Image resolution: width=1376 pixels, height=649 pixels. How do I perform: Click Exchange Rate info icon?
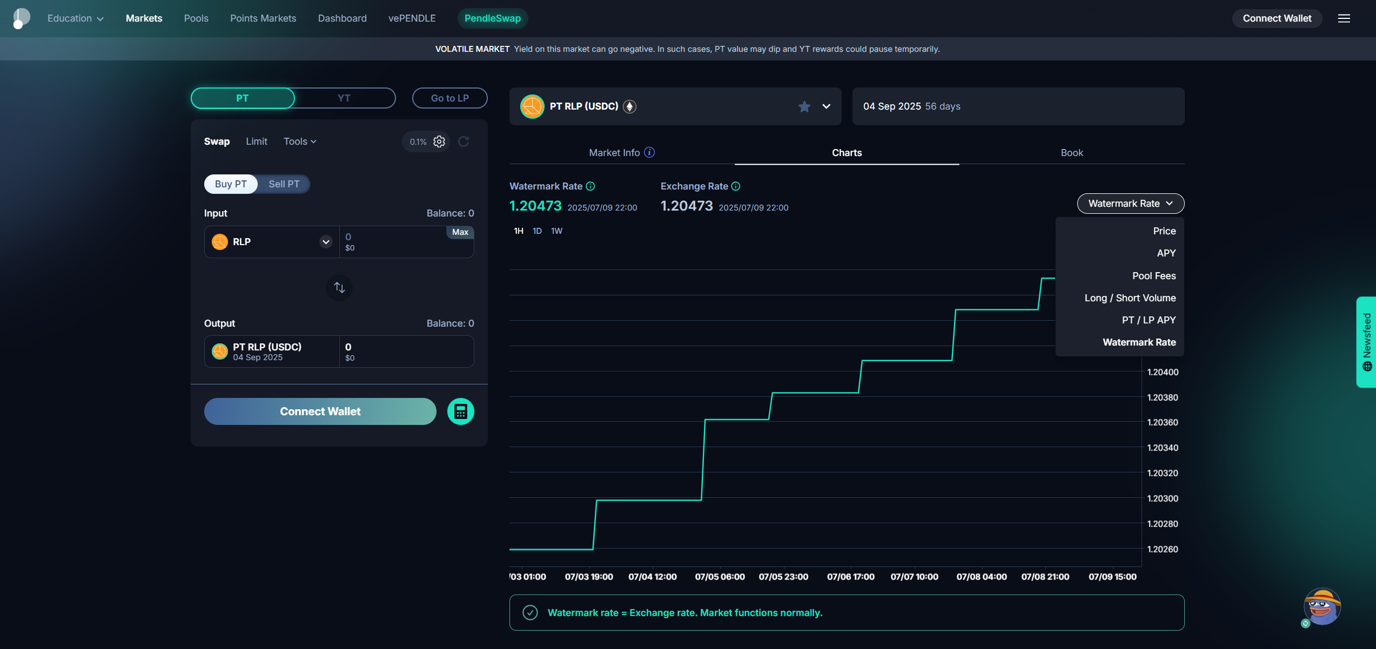tap(736, 186)
